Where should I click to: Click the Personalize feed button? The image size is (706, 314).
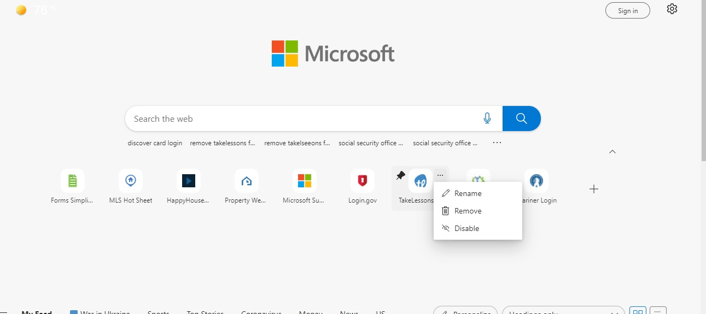[465, 311]
